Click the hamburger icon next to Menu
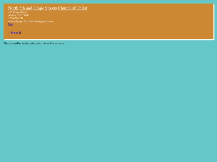Viewport: 217px width, 162px height. pos(20,33)
